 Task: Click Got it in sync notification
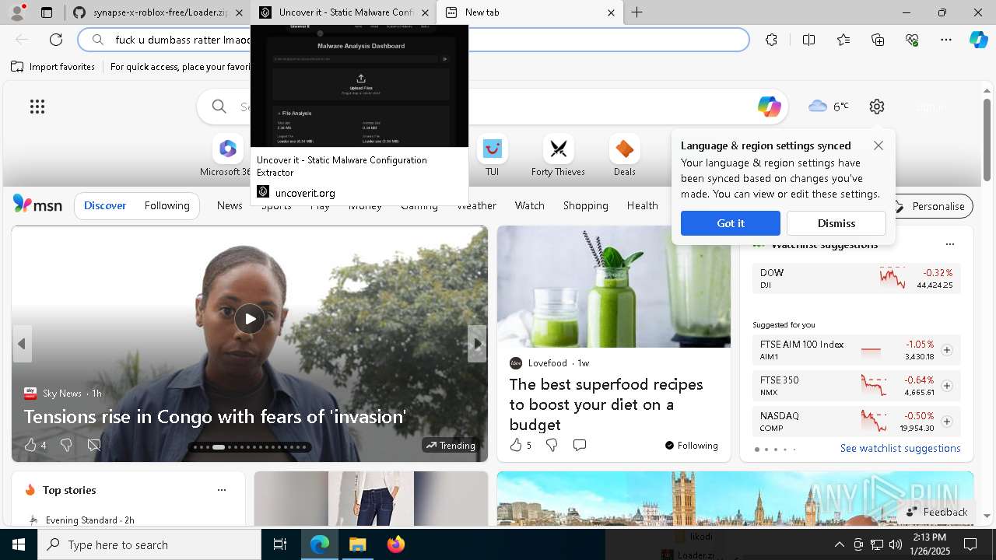pyautogui.click(x=731, y=223)
